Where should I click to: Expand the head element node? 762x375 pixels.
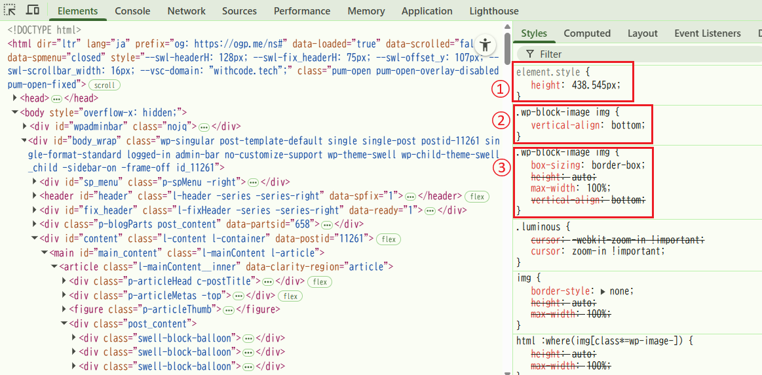pyautogui.click(x=15, y=98)
